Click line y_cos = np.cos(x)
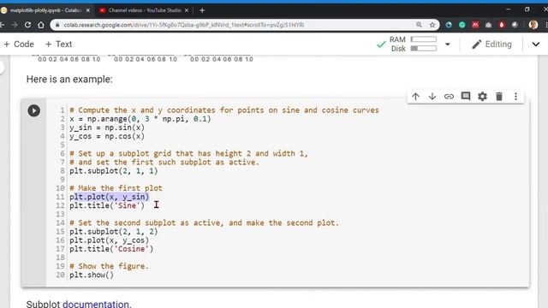 (107, 136)
